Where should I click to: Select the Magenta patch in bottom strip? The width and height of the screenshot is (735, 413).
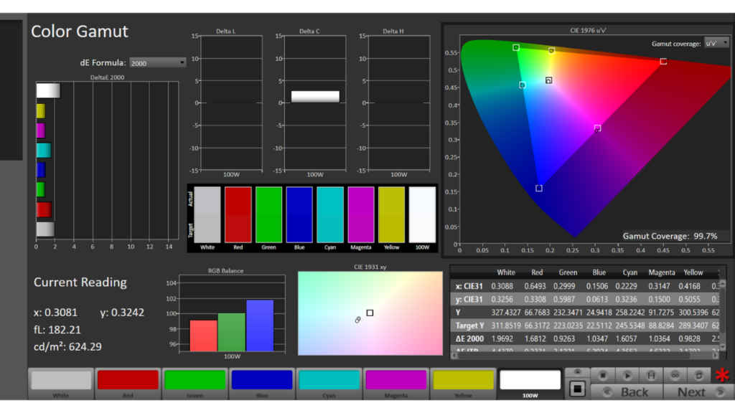(x=396, y=383)
